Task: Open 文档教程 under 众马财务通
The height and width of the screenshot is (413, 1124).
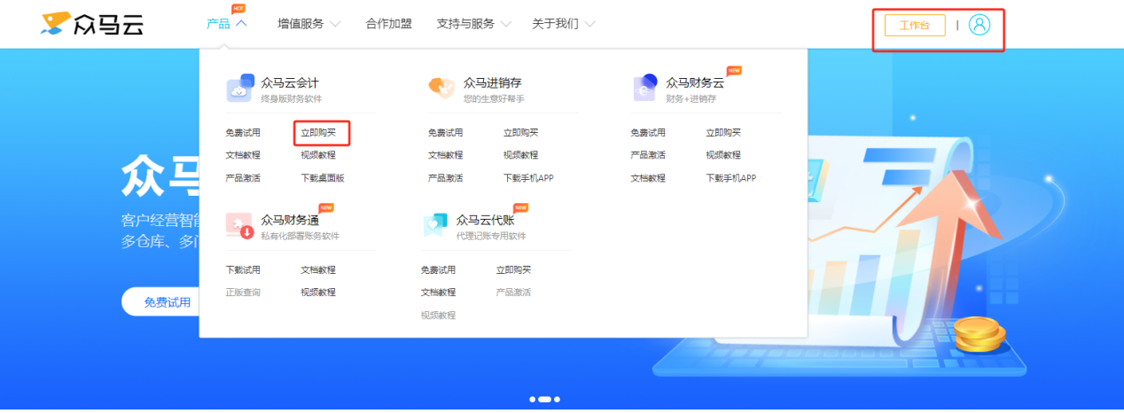Action: point(318,270)
